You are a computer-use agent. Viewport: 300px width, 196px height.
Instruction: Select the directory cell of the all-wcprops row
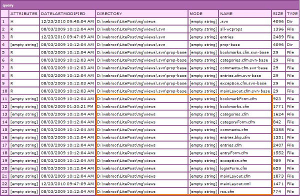141,29
